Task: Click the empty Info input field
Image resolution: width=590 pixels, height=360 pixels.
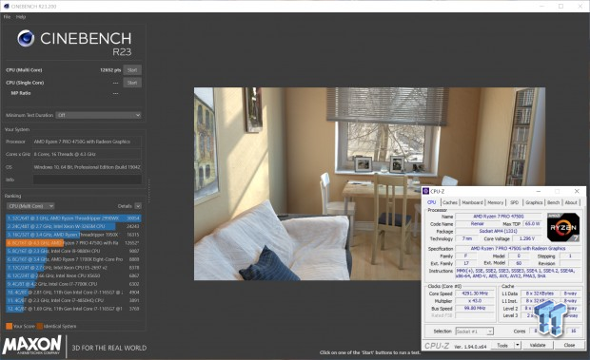Action: pyautogui.click(x=88, y=180)
